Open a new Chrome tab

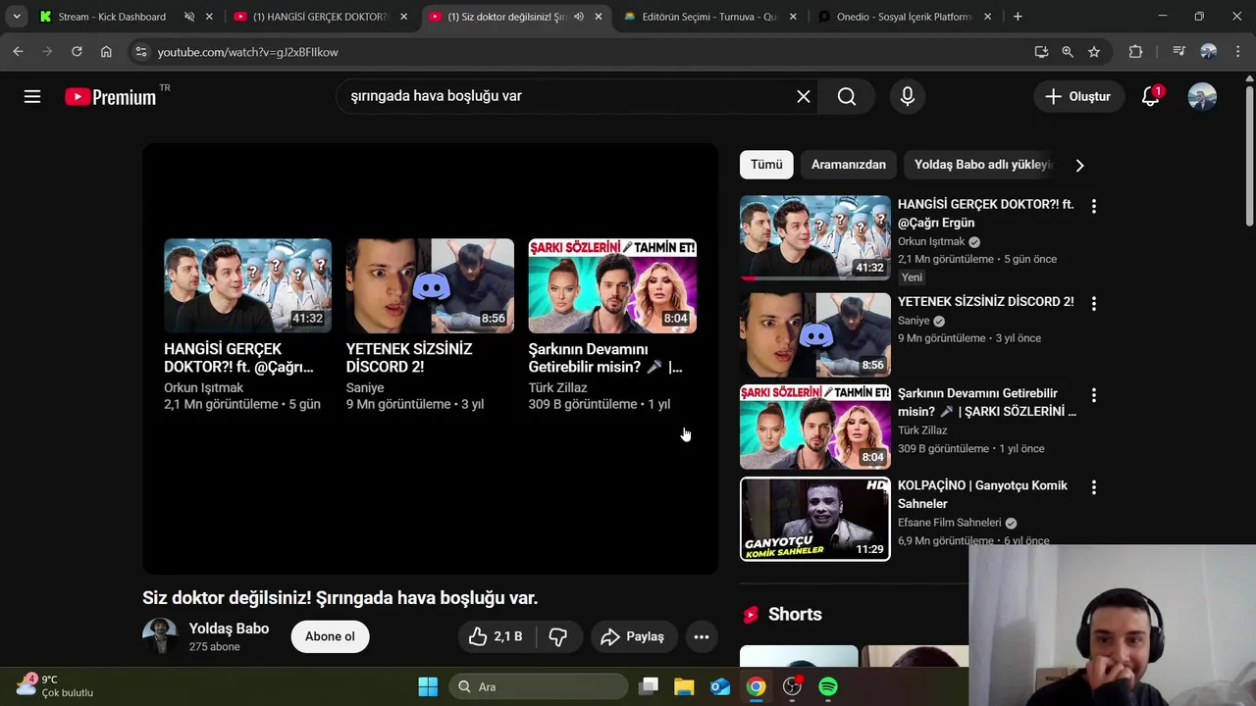click(x=1018, y=17)
